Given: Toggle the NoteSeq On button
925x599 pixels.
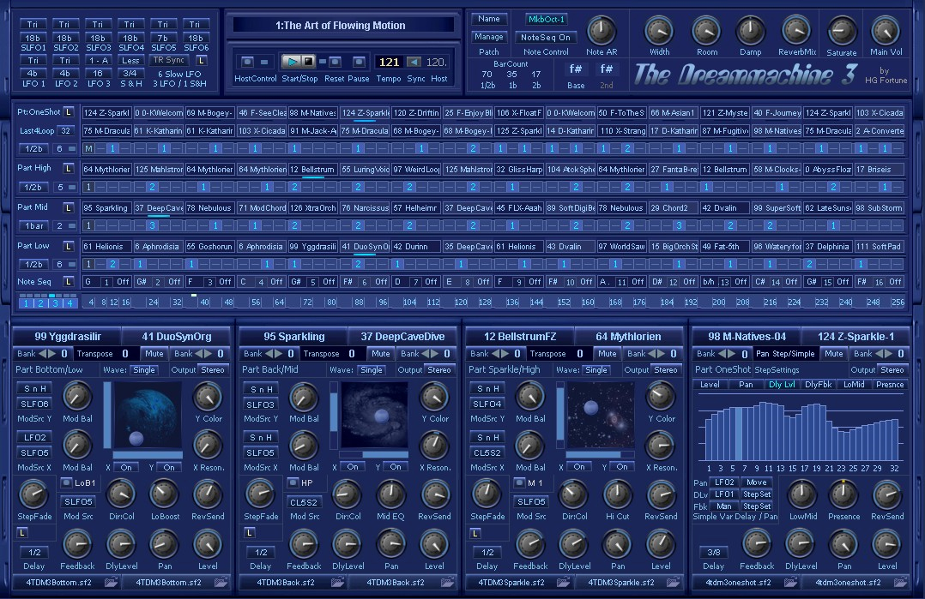Looking at the screenshot, I should 546,37.
